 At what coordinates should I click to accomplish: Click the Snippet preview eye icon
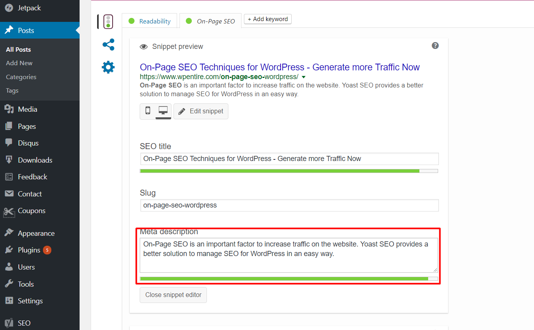[x=144, y=47]
